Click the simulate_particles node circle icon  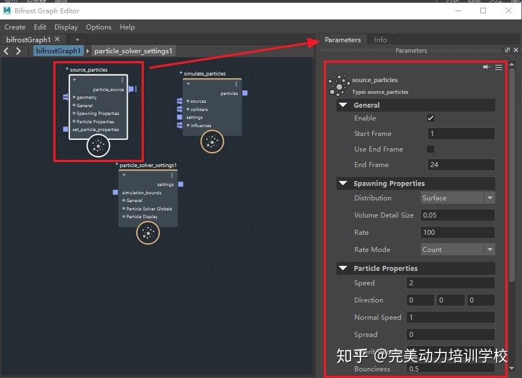point(211,142)
